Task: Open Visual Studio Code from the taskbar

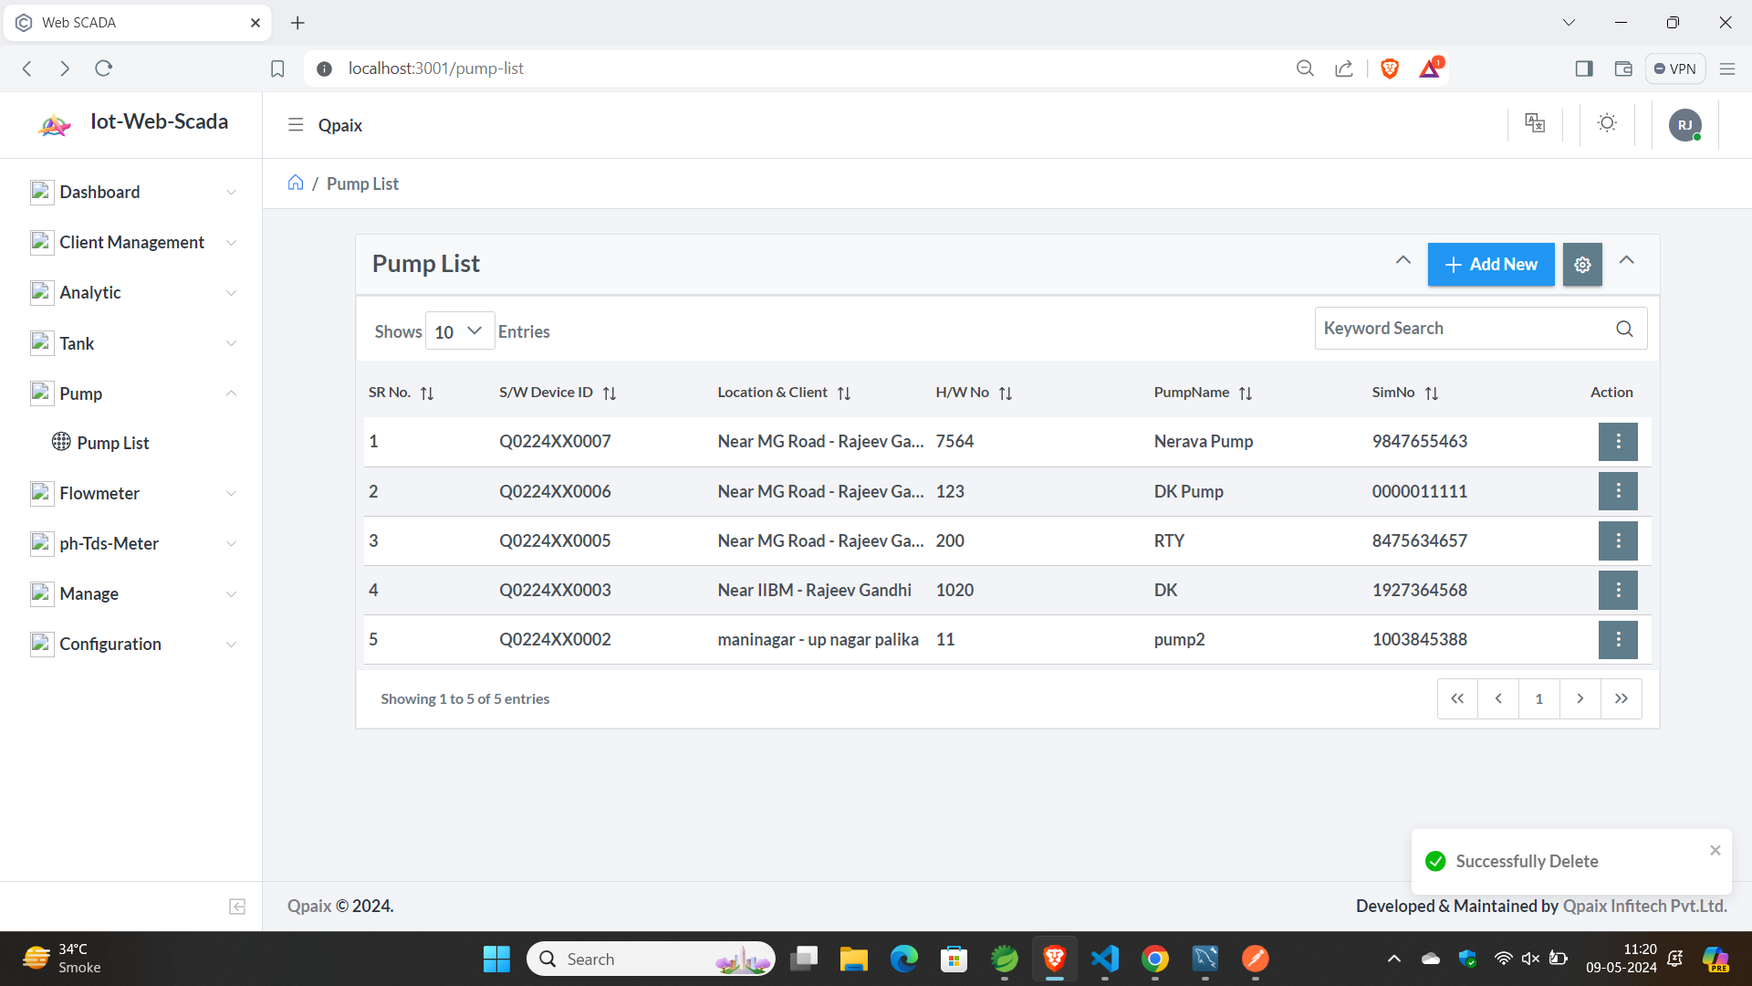Action: pyautogui.click(x=1104, y=959)
